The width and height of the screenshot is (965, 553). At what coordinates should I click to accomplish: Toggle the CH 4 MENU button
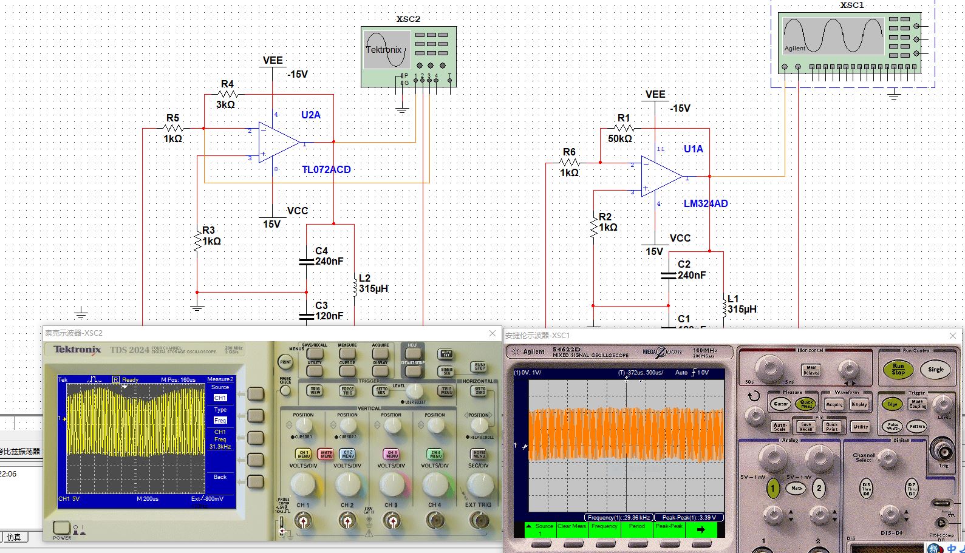[x=435, y=453]
